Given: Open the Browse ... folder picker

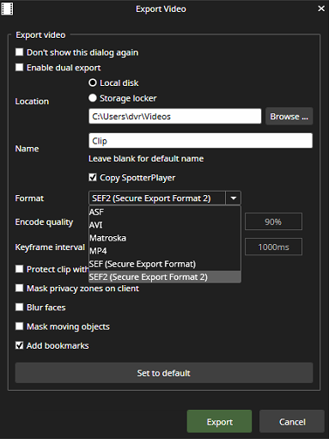Looking at the screenshot, I should point(289,116).
